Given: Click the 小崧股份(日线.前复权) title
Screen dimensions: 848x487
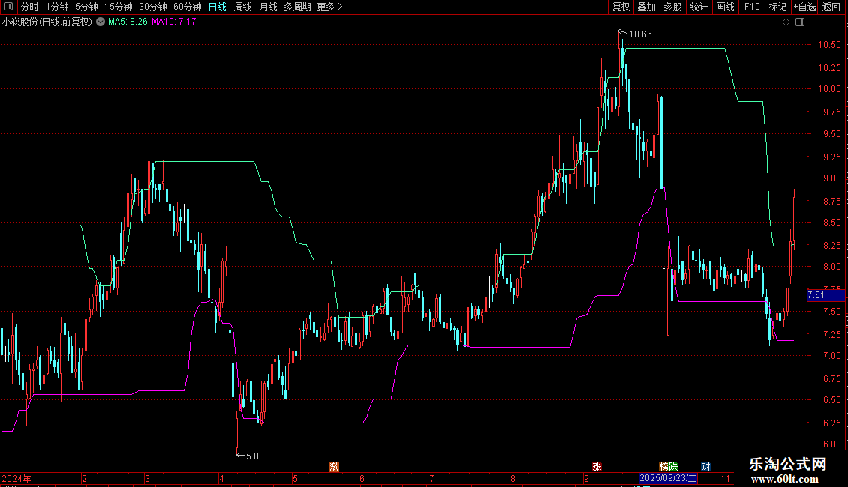Looking at the screenshot, I should pyautogui.click(x=47, y=22).
